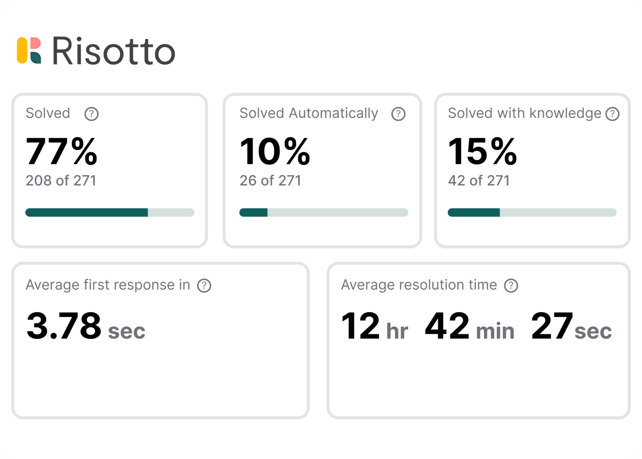
Task: Click the 42 of 271 label
Action: click(x=478, y=180)
